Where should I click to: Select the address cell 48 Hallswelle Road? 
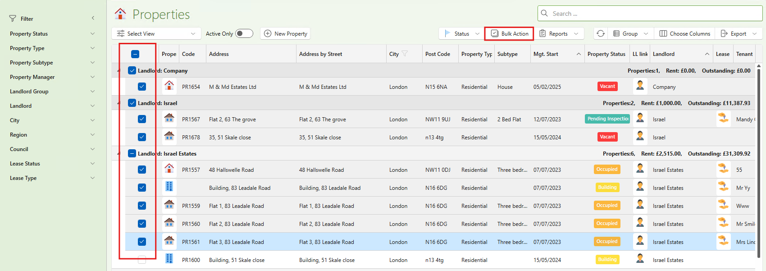251,170
